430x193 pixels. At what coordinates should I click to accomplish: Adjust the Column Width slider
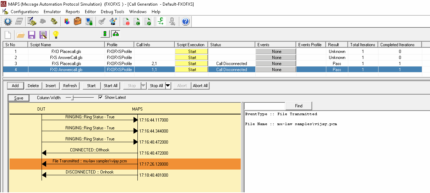[x=72, y=98]
